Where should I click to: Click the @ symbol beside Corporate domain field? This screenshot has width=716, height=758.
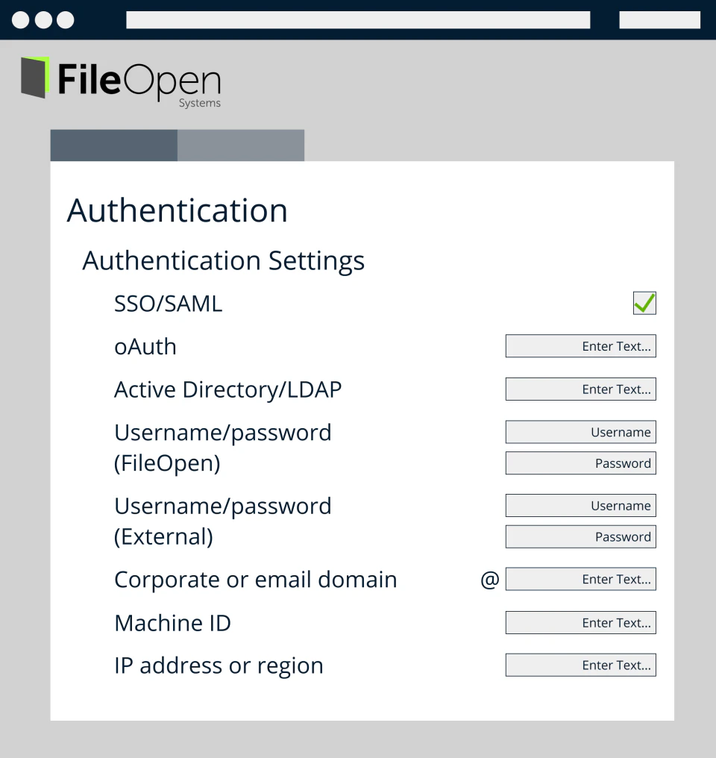(489, 579)
